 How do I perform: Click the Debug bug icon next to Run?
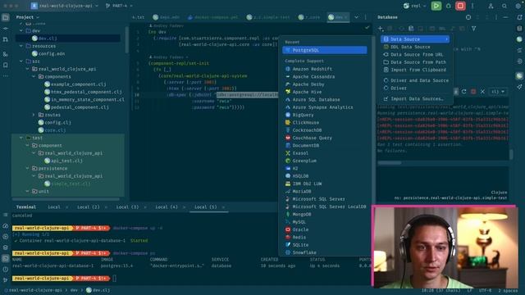pos(449,6)
